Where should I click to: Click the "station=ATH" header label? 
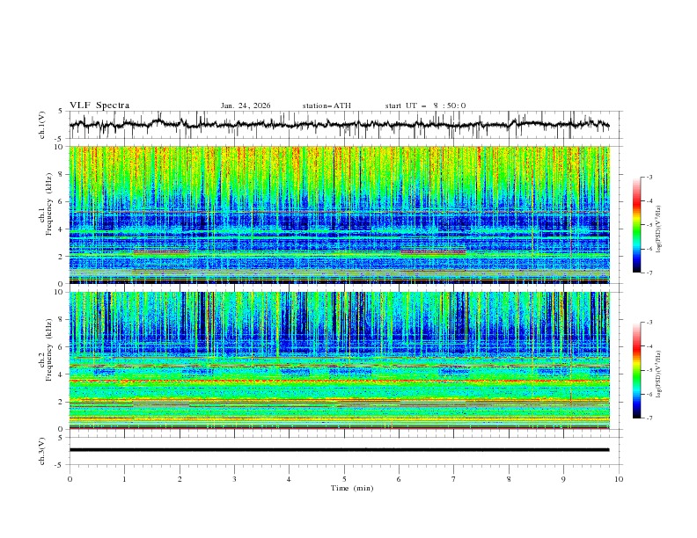tap(326, 105)
